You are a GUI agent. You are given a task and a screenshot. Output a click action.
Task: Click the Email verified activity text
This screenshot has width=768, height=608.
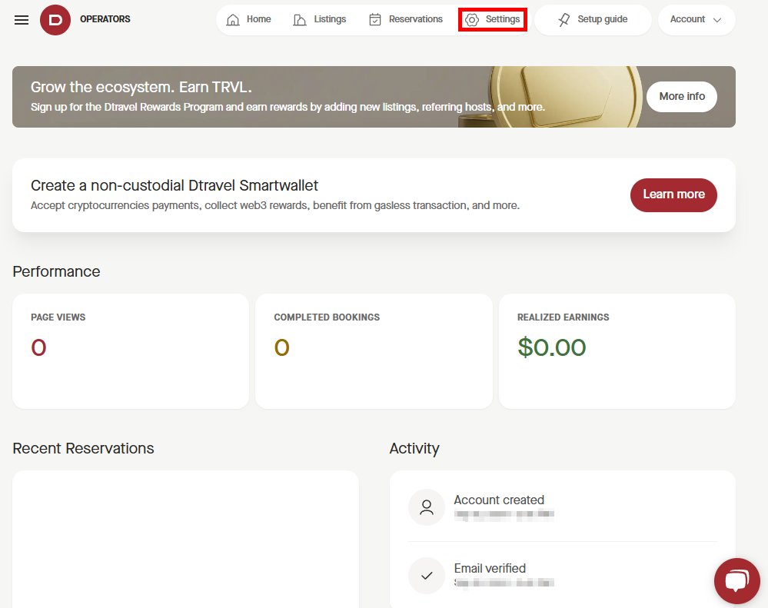tap(490, 568)
